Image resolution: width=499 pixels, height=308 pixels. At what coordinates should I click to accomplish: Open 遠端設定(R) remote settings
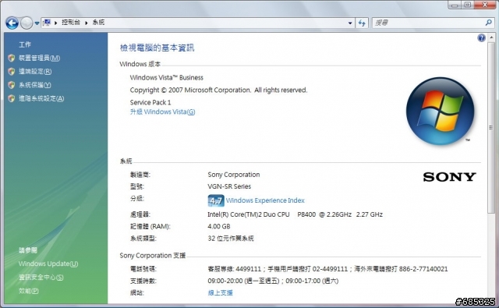click(x=35, y=71)
